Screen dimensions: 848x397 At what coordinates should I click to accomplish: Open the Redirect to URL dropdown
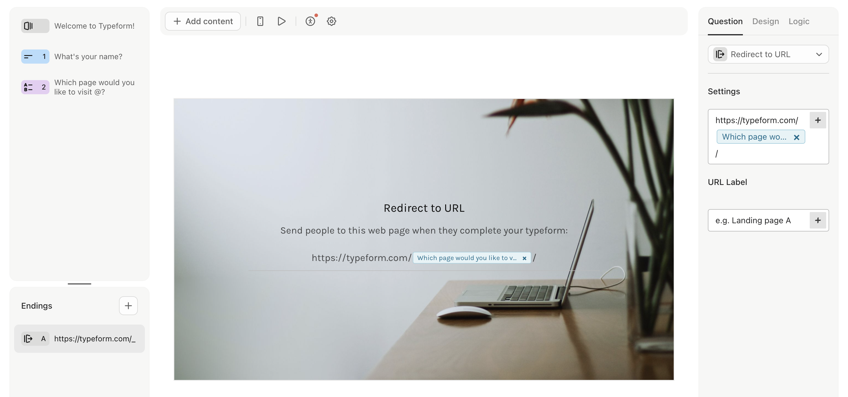768,54
